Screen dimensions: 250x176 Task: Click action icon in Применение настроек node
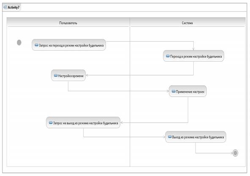173,91
